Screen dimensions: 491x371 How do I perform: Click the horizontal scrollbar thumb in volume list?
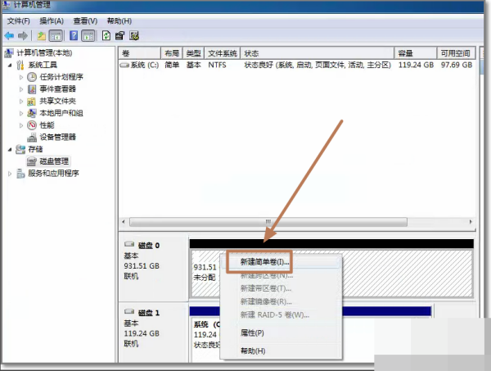(x=268, y=222)
